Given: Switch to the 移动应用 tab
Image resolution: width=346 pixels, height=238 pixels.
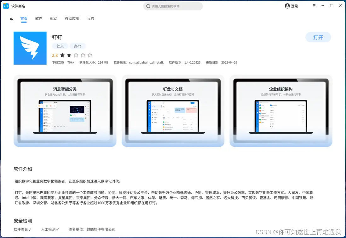Looking at the screenshot, I should click(x=72, y=19).
